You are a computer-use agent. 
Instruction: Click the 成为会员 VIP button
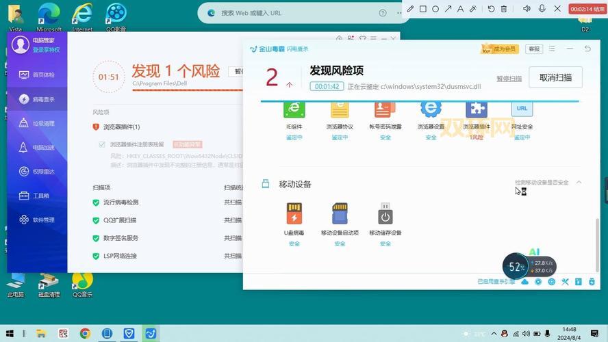tap(500, 49)
